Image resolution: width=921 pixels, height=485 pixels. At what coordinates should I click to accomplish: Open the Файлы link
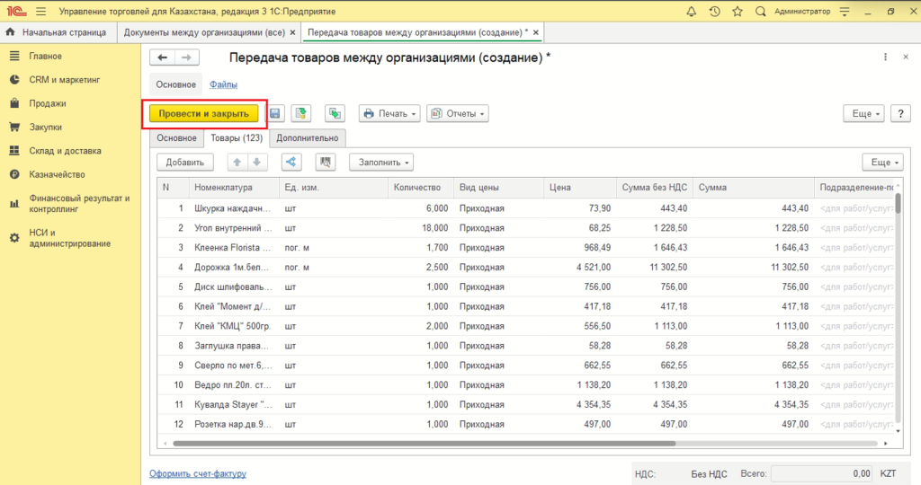coord(223,84)
